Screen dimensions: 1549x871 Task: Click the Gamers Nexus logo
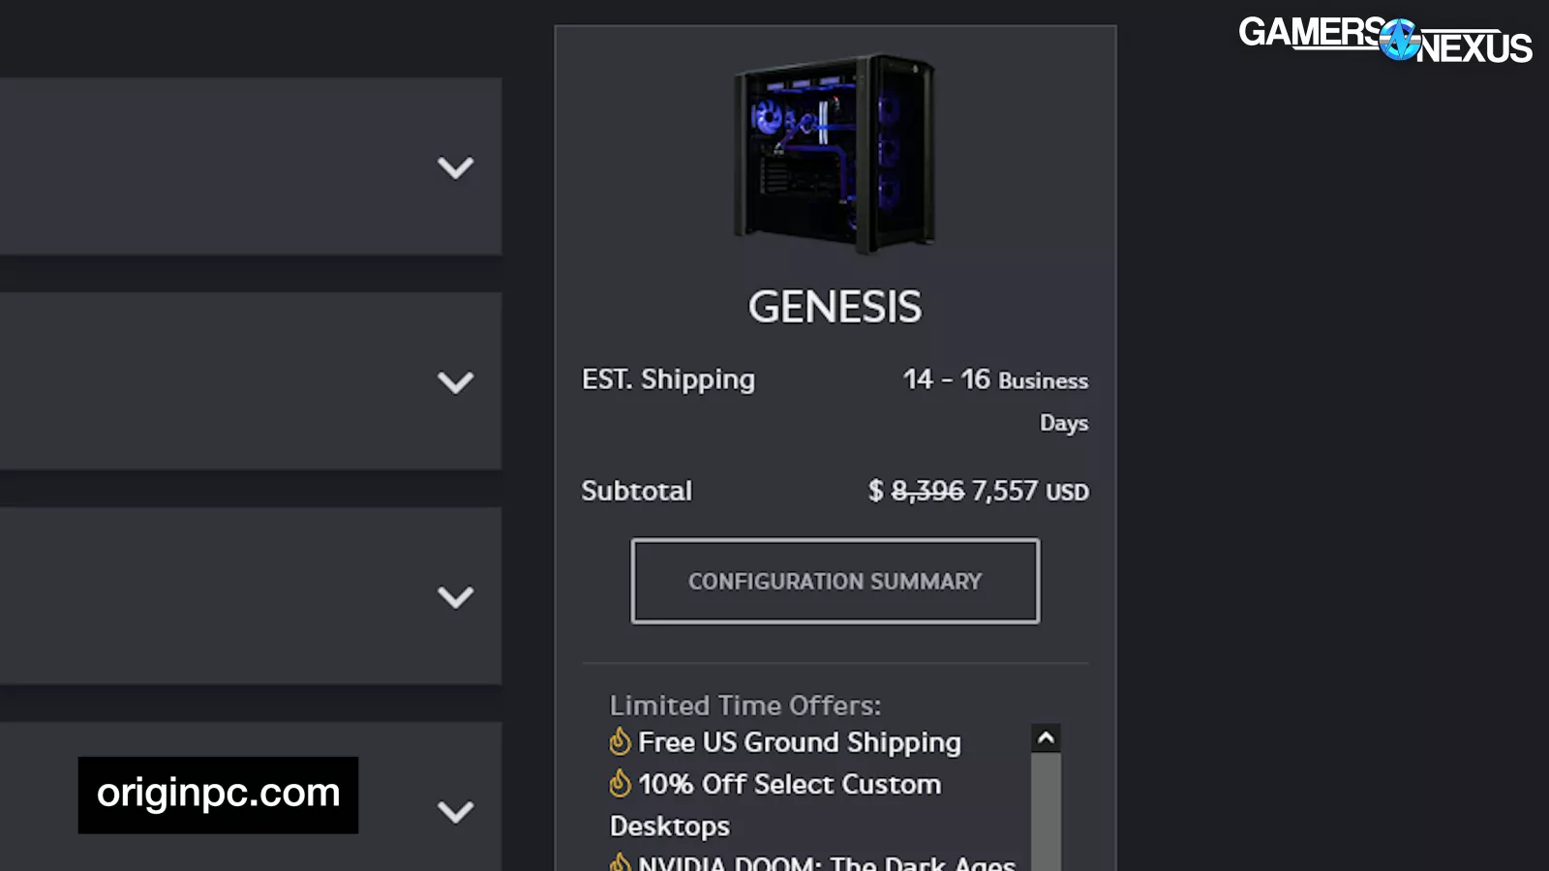[x=1384, y=40]
